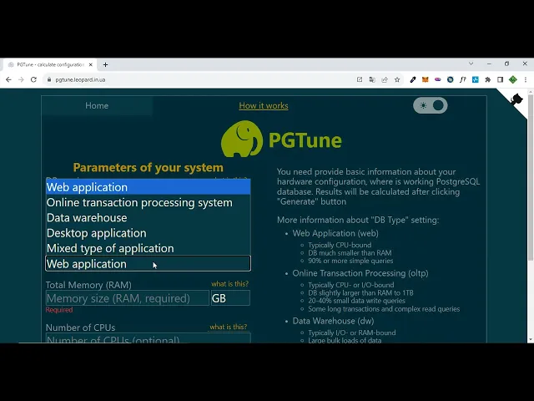
Task: Open the Extensions puzzle piece menu
Action: point(487,79)
